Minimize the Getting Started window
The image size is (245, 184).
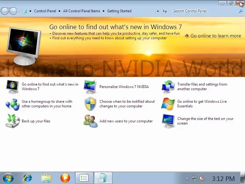point(222,3)
